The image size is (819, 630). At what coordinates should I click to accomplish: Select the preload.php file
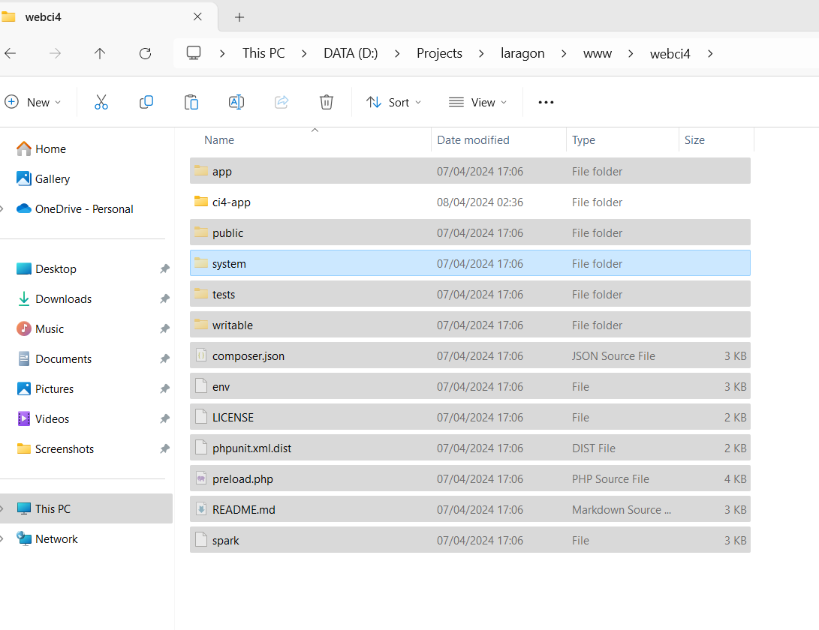tap(470, 479)
